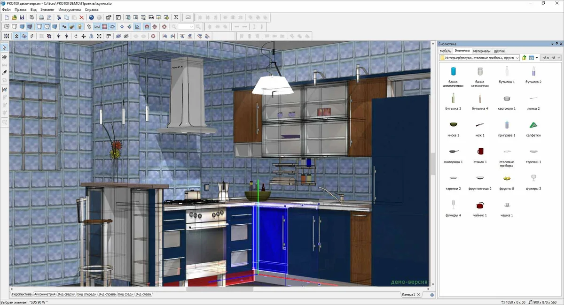
Task: Switch to the Материалы library tab
Action: [482, 51]
